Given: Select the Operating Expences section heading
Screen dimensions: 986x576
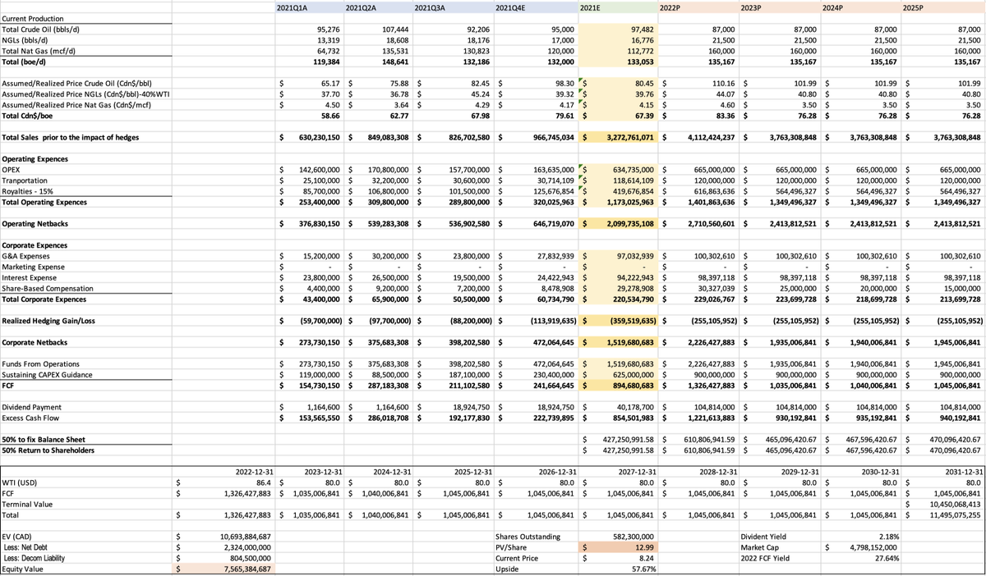Looking at the screenshot, I should click(x=37, y=158).
